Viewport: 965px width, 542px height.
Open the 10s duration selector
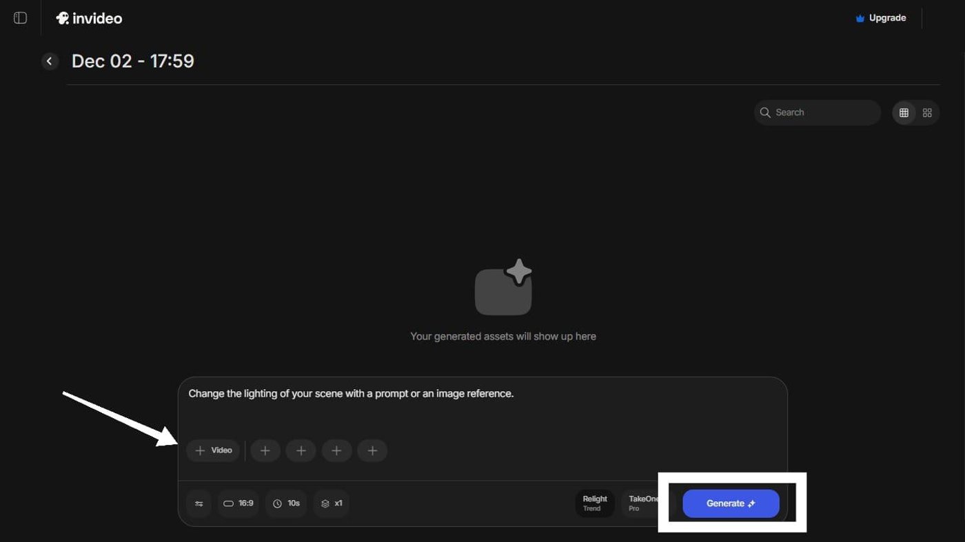click(286, 503)
